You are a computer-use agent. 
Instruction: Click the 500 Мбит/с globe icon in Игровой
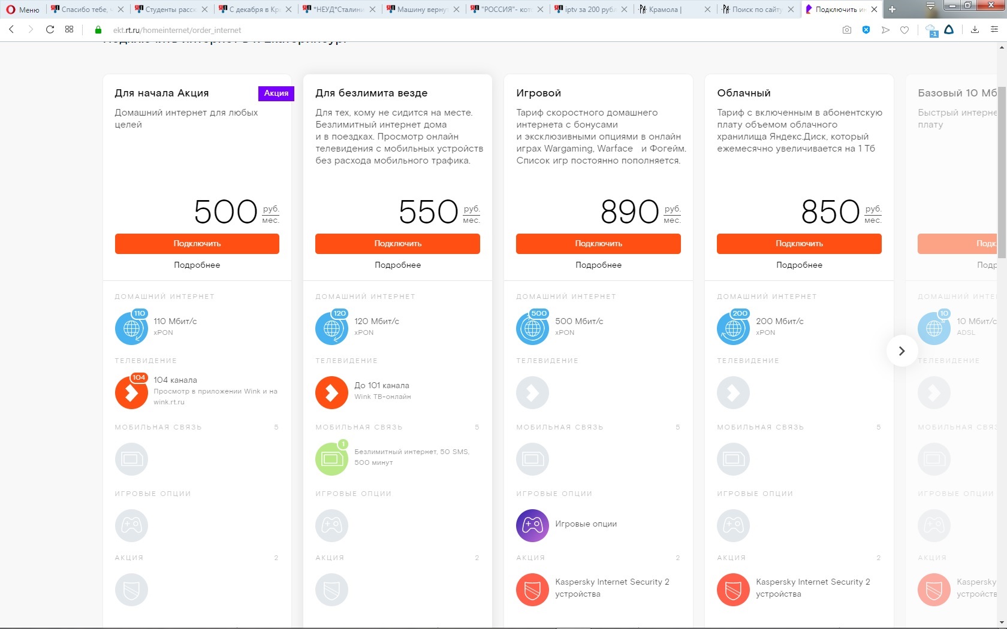(x=532, y=328)
